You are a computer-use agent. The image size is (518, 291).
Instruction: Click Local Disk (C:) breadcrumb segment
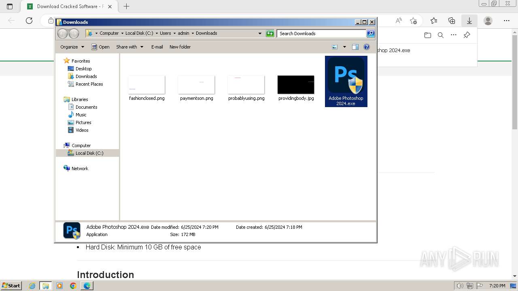tap(139, 33)
